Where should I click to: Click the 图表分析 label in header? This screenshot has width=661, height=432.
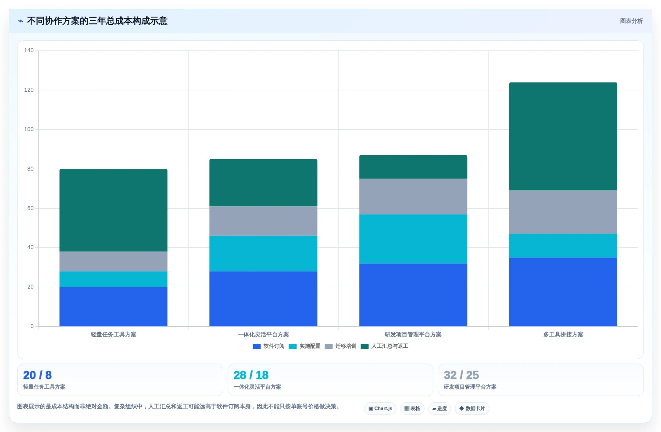[631, 21]
